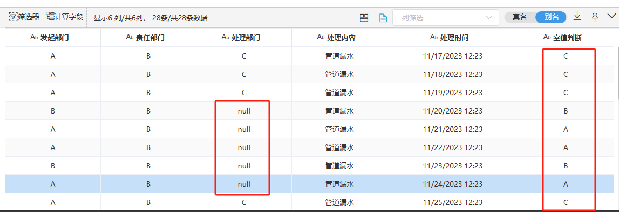Click 空值判断 value B in 11/20/2023 row
Screen dimensions: 619x212
tap(566, 111)
